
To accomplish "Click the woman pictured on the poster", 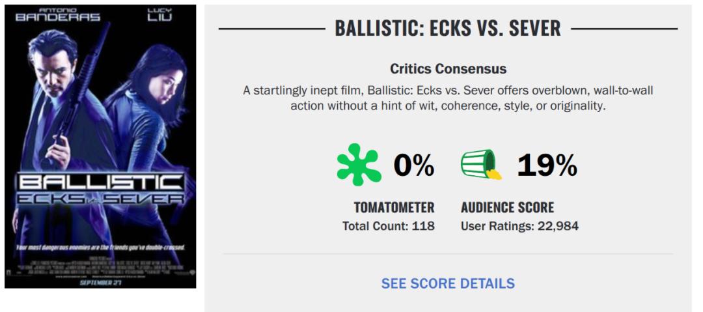I will click(146, 111).
